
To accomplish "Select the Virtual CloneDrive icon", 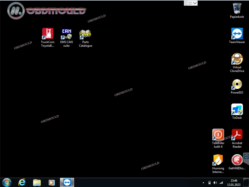I will [237, 59].
